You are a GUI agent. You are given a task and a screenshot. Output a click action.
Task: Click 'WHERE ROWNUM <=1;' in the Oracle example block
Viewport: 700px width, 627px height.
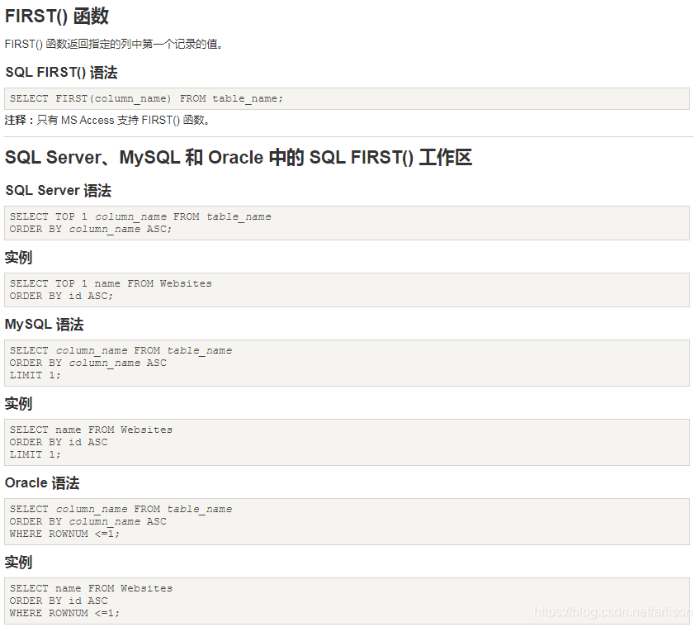pos(64,613)
